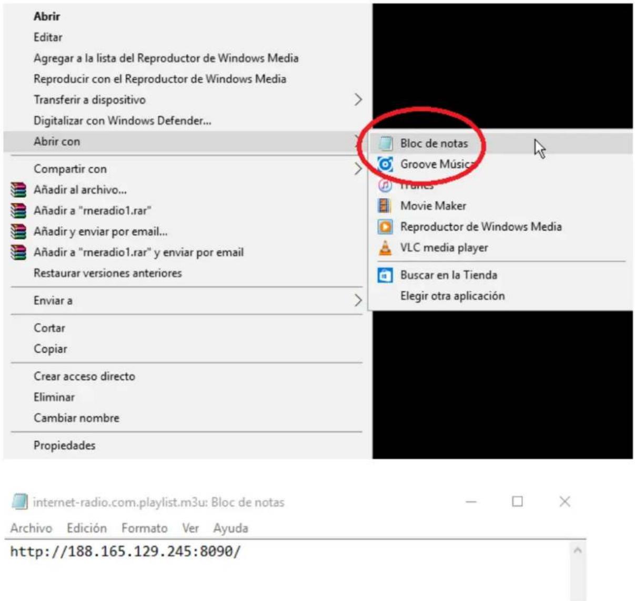Click WinRAR icon beside Añadir y enviar por email
635x601 pixels.
[18, 231]
